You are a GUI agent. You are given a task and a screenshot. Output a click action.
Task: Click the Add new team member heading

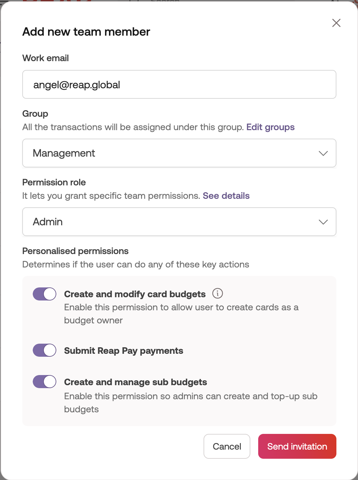86,32
